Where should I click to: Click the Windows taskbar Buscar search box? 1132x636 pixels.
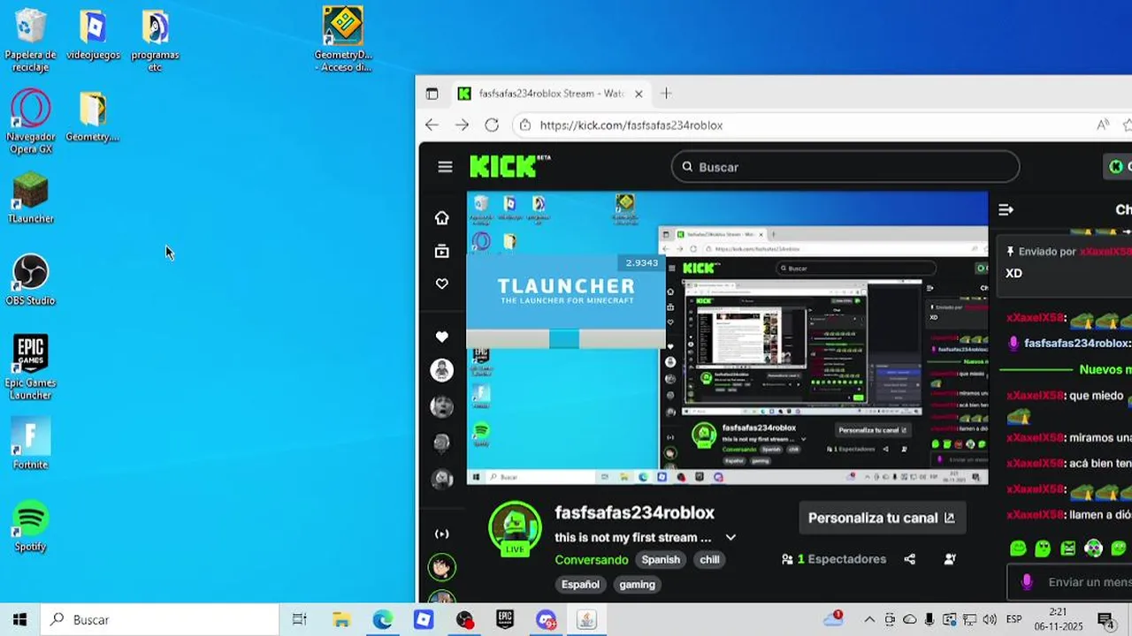(x=160, y=620)
